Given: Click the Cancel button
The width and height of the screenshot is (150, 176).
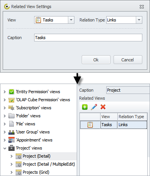Looking at the screenshot, I should pyautogui.click(x=128, y=60).
